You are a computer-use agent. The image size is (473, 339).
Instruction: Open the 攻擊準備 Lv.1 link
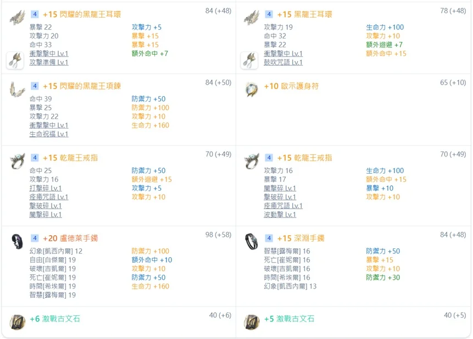tap(49, 63)
